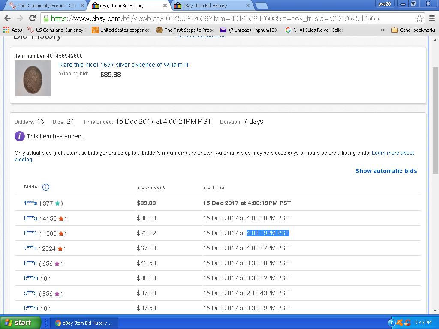The image size is (439, 329).
Task: Click the $88.88 bid amount cell
Action: coord(147,218)
